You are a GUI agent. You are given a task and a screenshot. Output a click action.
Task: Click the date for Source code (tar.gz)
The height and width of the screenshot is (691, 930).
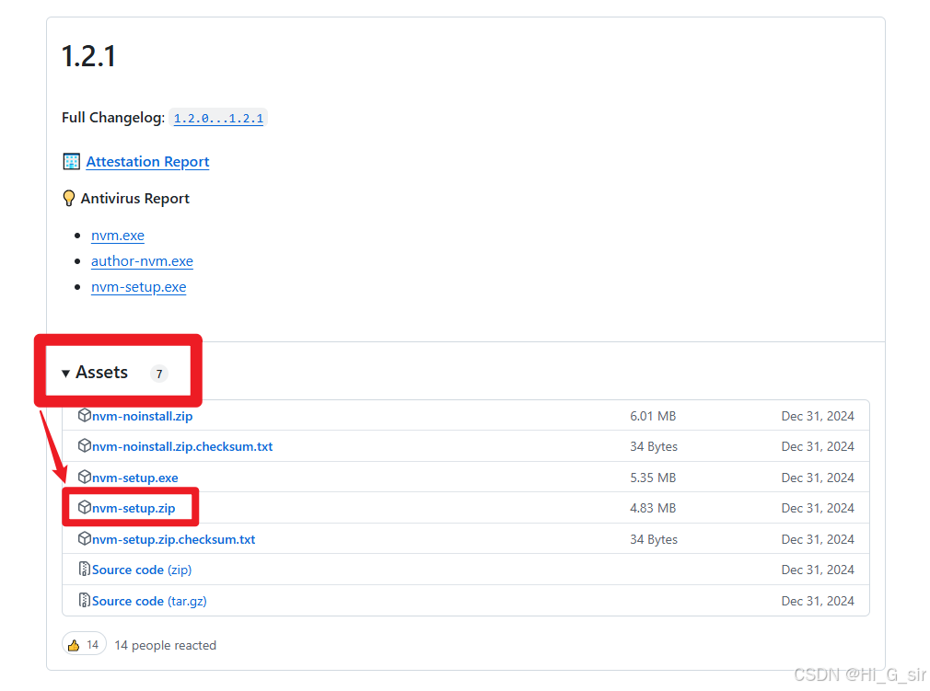click(818, 601)
